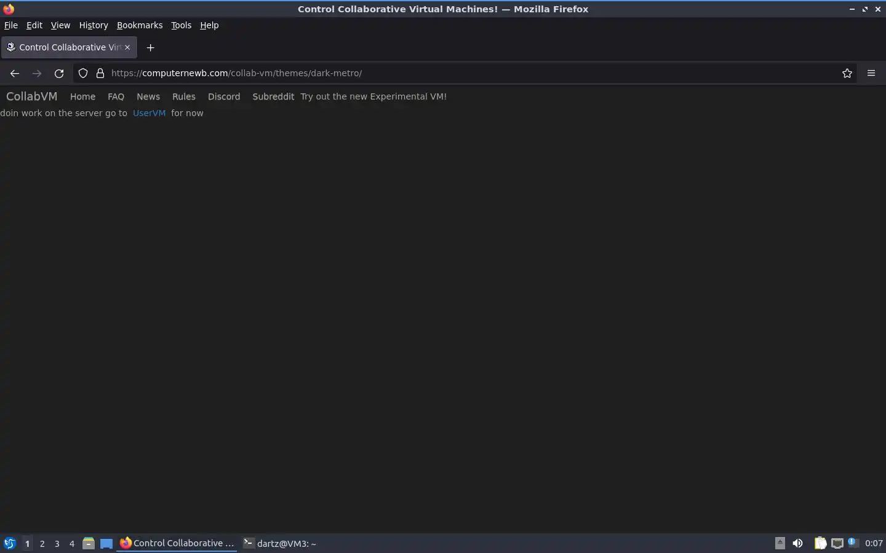Click the removable media eject tray icon
Screen dimensions: 886x553
[780, 543]
